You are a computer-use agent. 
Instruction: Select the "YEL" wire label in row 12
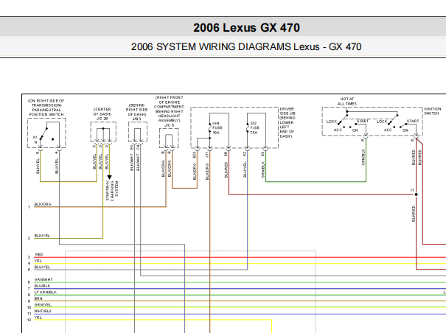pos(38,318)
